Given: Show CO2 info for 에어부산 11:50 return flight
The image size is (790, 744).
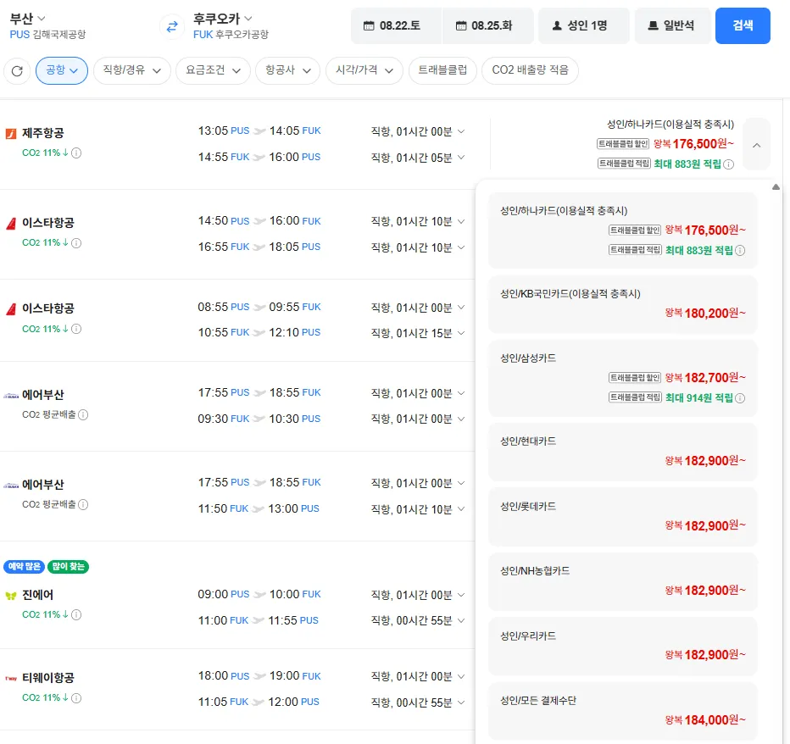Looking at the screenshot, I should [x=83, y=504].
